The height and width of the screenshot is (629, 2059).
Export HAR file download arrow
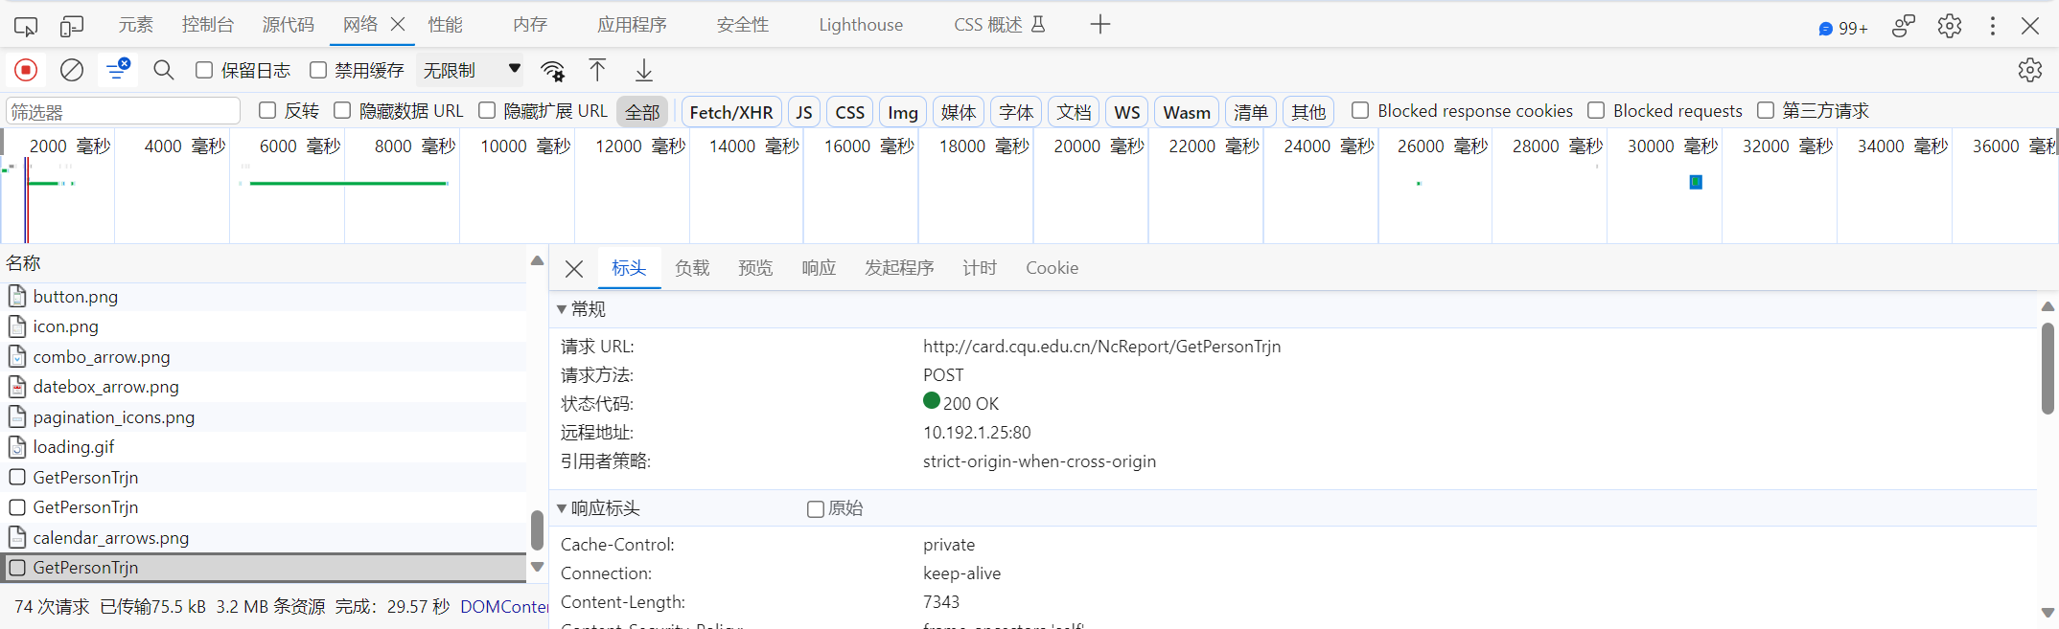point(644,70)
